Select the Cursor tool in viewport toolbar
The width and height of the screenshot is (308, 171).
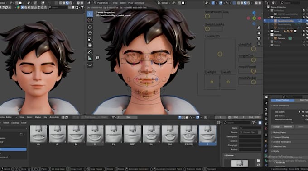click(90, 20)
